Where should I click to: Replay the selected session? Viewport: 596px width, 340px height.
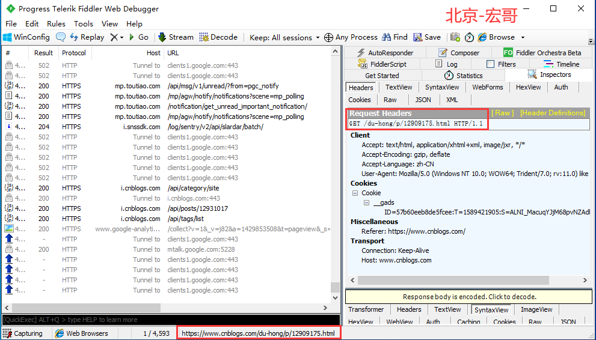pyautogui.click(x=87, y=37)
